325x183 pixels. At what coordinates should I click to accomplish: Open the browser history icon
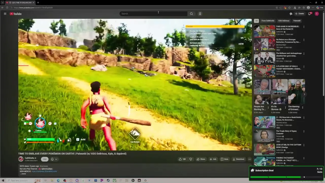pos(304,8)
